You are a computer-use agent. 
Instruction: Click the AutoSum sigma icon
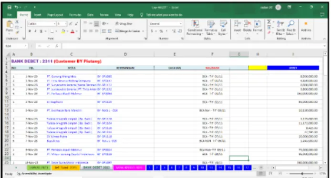tap(269, 22)
